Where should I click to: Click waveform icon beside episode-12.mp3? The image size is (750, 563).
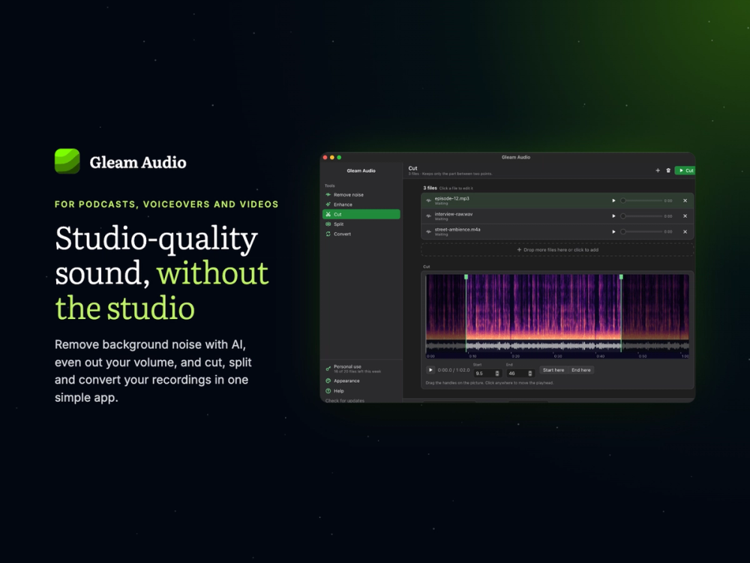tap(428, 200)
